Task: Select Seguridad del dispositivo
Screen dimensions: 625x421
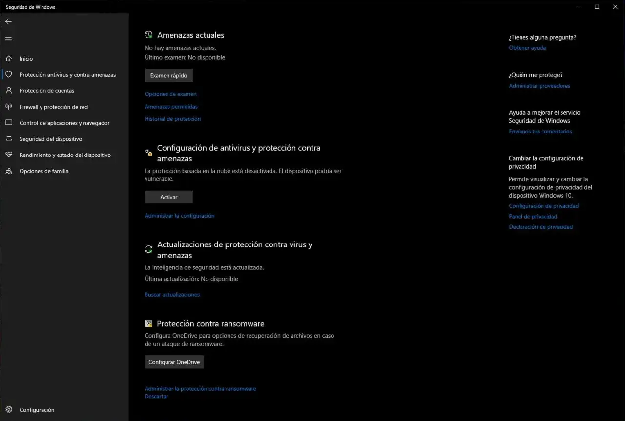Action: (64, 139)
